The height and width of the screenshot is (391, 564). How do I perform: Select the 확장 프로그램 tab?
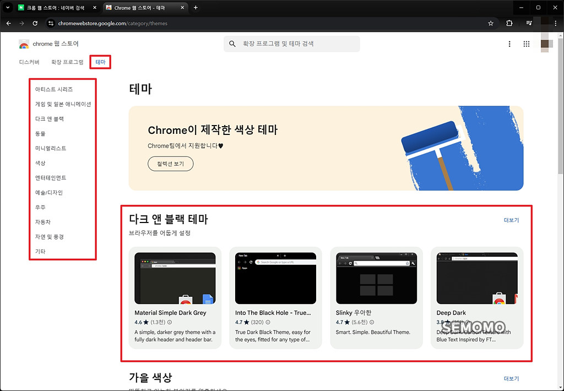coord(67,62)
